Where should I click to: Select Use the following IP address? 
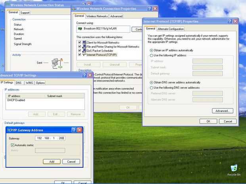tap(152, 55)
